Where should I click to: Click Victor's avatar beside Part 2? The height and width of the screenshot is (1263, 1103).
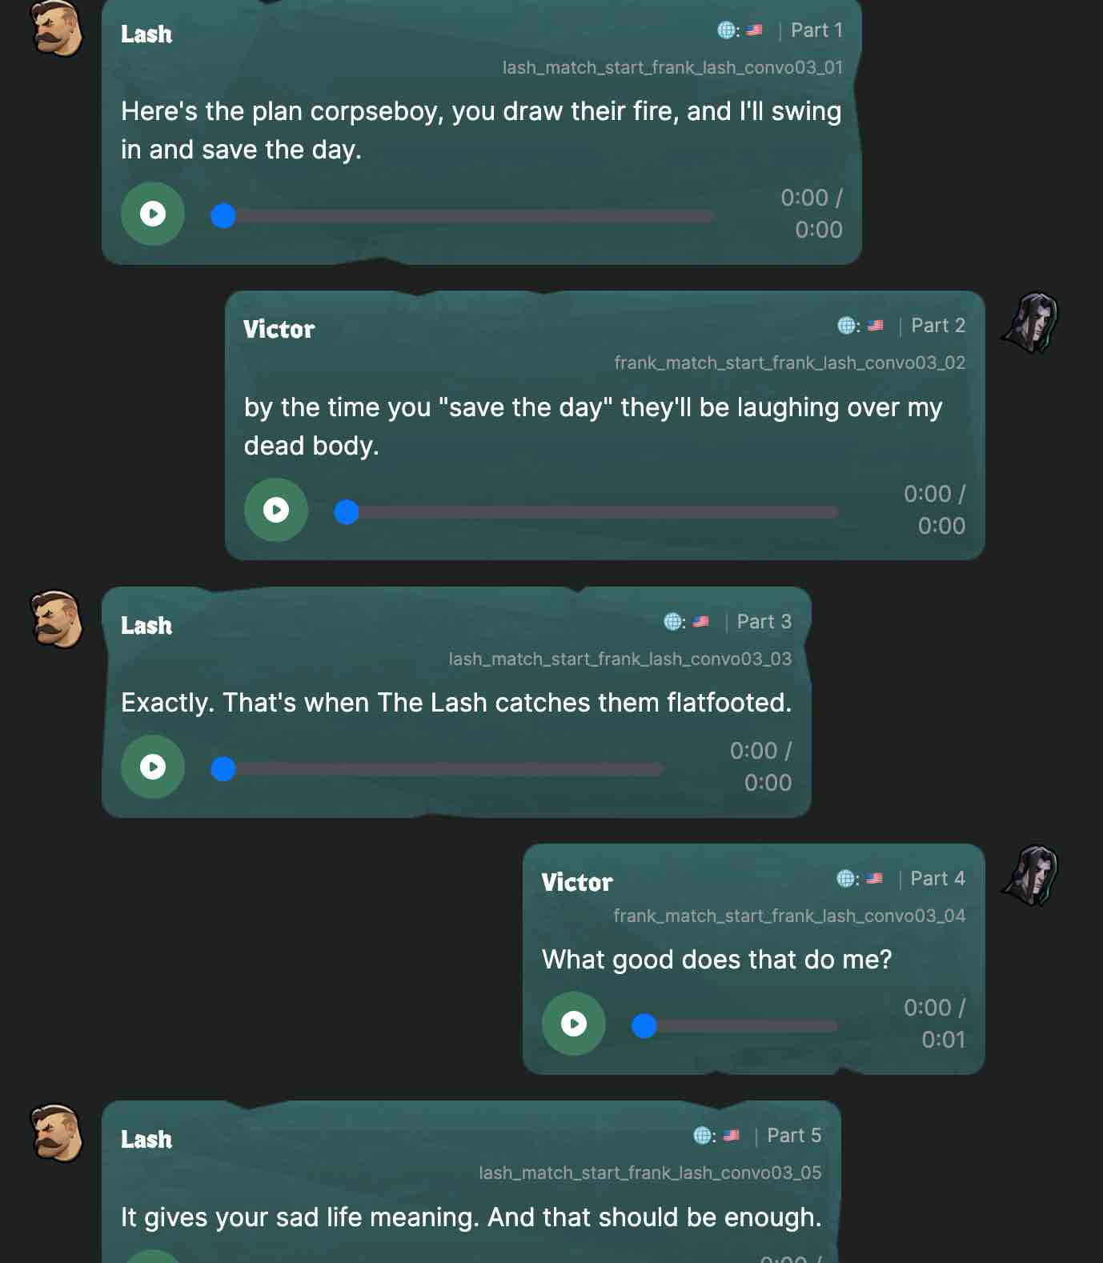(x=1030, y=323)
